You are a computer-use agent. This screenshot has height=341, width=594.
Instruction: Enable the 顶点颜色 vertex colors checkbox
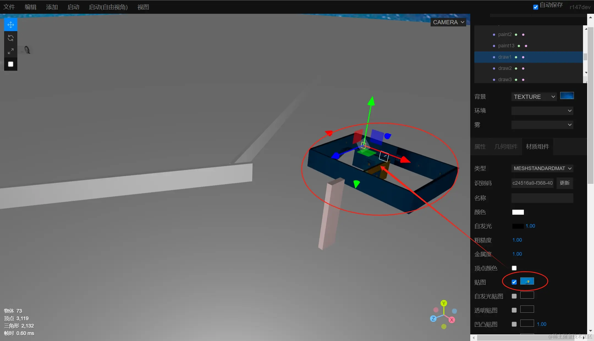click(514, 268)
